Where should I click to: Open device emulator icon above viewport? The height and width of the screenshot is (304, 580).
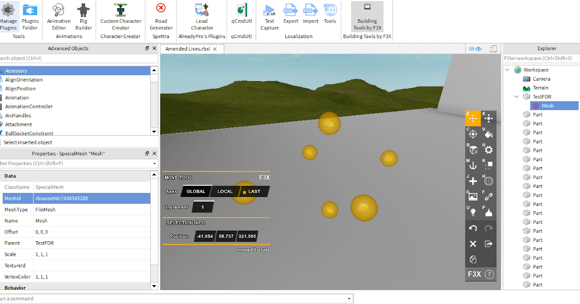coord(493,49)
